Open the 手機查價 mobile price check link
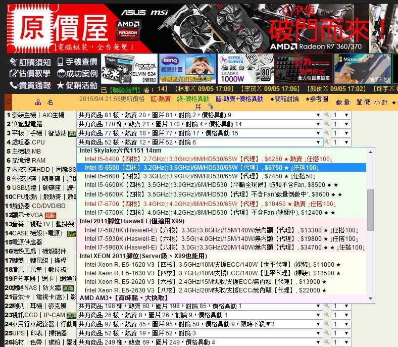The height and width of the screenshot is (347, 398). coord(77,62)
